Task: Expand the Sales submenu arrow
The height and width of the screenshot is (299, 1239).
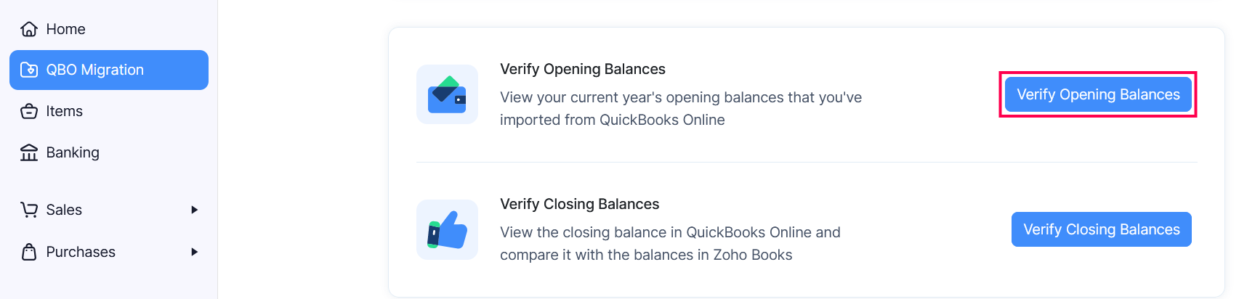Action: tap(194, 210)
